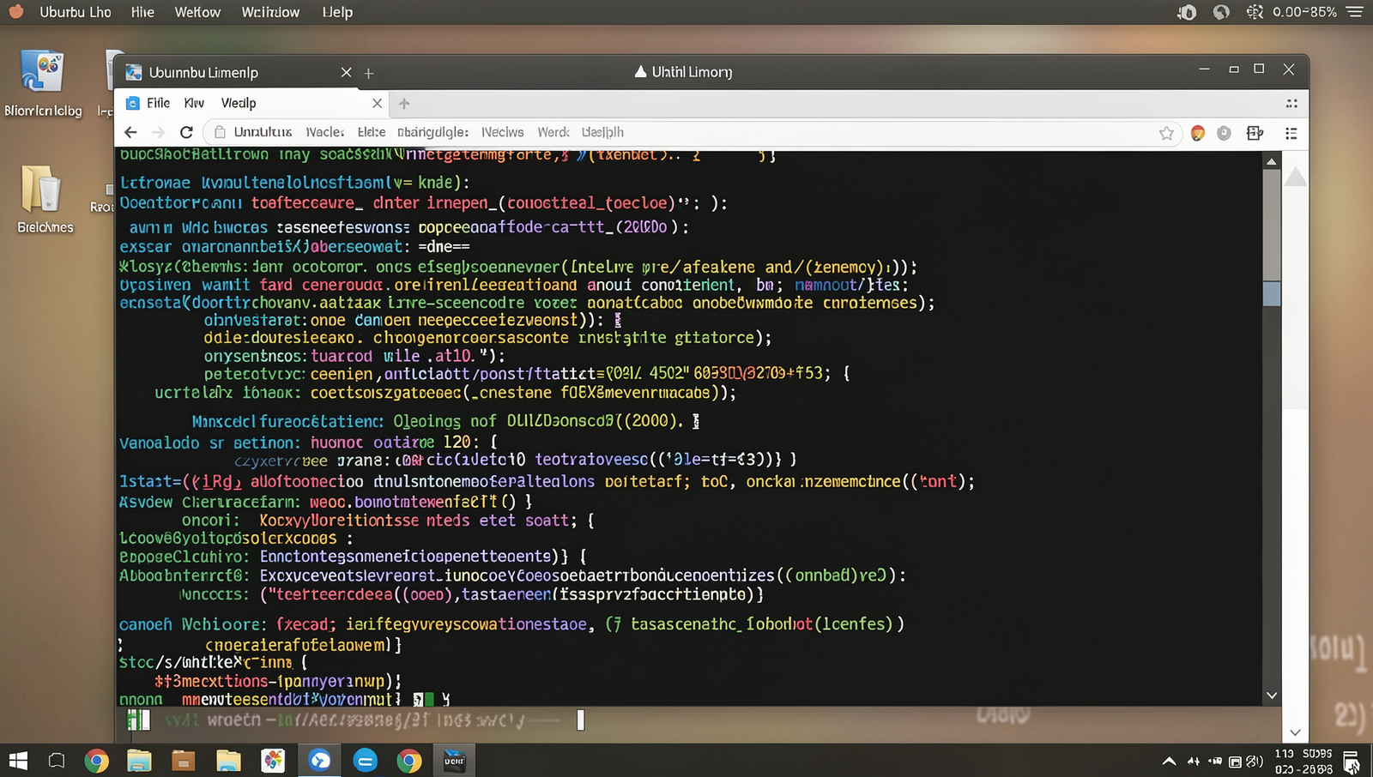Image resolution: width=1373 pixels, height=777 pixels.
Task: Open the Bielchnes folder on the desktop
Action: click(45, 200)
